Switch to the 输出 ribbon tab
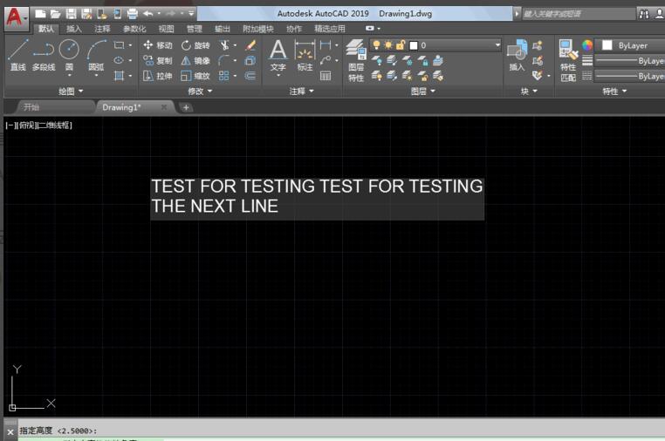Viewport: 665px width, 441px height. point(223,29)
